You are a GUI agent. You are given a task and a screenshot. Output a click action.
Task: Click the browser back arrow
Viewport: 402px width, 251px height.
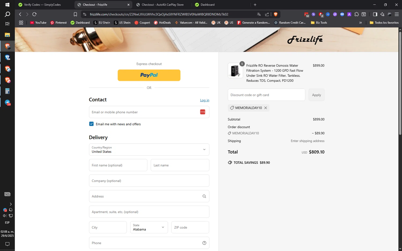pos(20,14)
